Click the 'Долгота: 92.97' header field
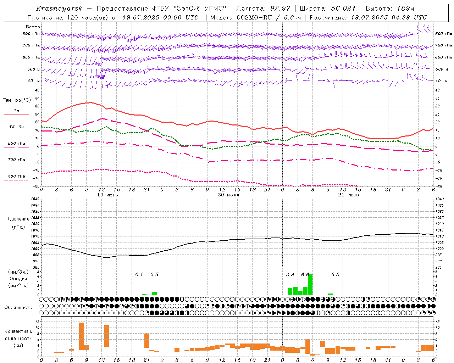Image resolution: width=454 pixels, height=363 pixels. pos(263,9)
